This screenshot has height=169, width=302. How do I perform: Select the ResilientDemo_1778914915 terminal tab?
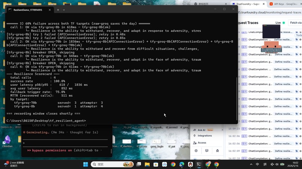pos(30,10)
